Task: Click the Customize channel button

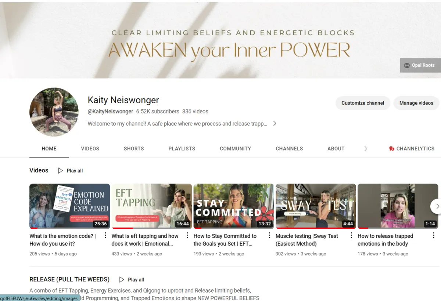Action: tap(363, 103)
